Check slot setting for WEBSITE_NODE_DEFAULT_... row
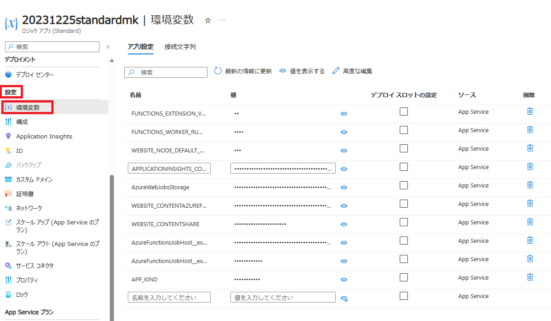The width and height of the screenshot is (551, 321). (x=404, y=148)
